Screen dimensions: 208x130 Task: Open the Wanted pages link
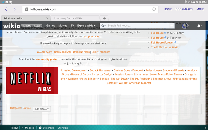pyautogui.click(x=45, y=52)
